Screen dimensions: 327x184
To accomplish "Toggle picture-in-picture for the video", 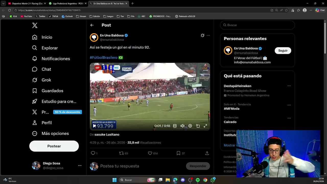I will point(198,126).
